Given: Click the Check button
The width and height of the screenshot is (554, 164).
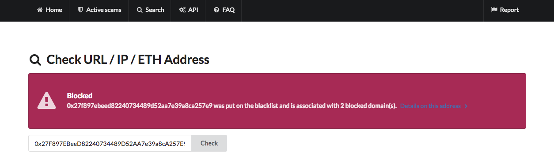Looking at the screenshot, I should tap(209, 143).
